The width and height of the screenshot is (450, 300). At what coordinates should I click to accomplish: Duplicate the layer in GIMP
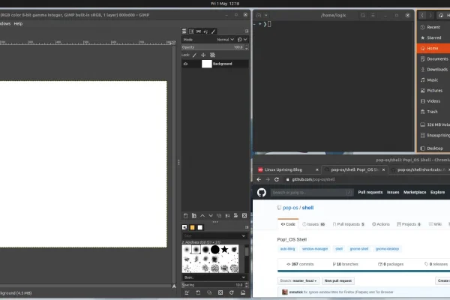[x=219, y=215]
